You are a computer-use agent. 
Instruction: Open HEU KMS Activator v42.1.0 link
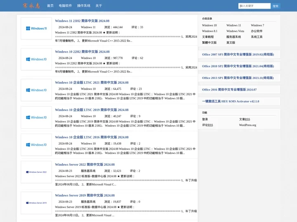231,101
